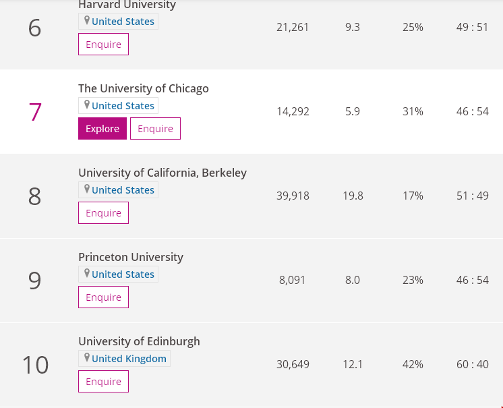
Task: Enquire about Princeton University
Action: tap(103, 297)
